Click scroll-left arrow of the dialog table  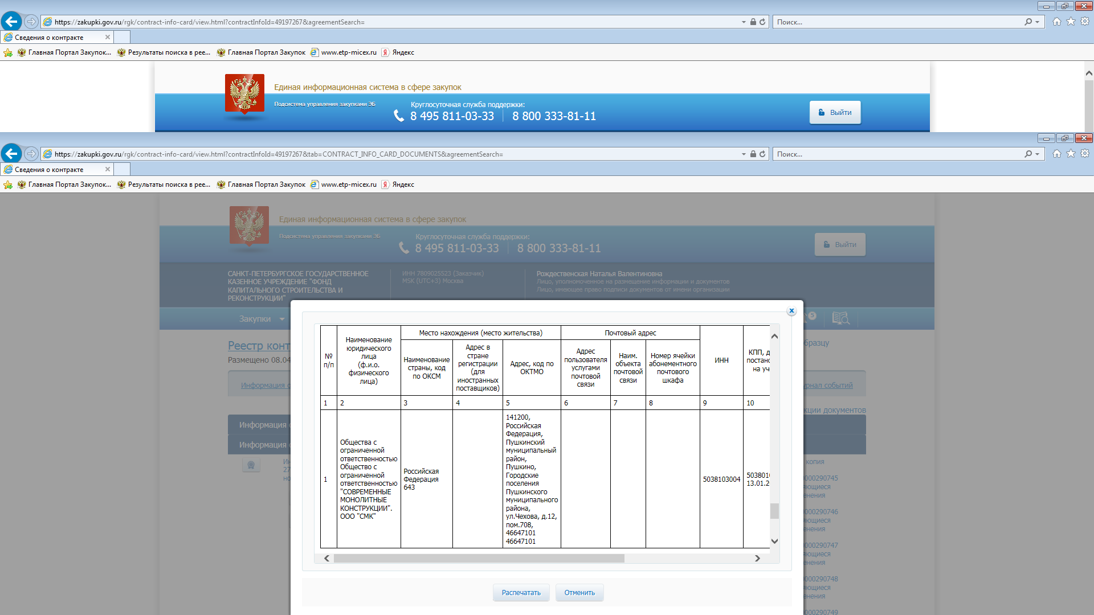pyautogui.click(x=326, y=559)
